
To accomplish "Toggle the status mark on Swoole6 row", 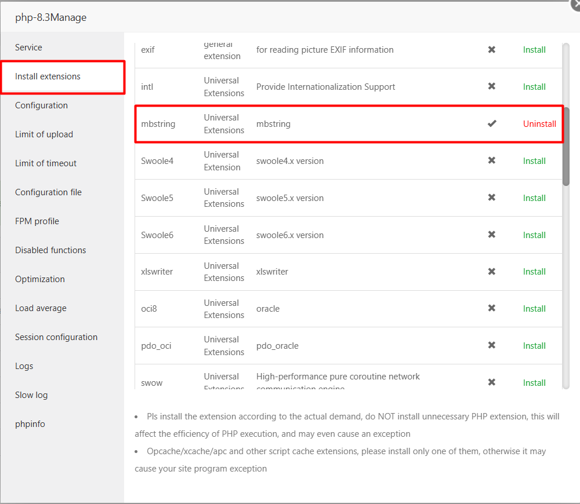I will (x=491, y=235).
